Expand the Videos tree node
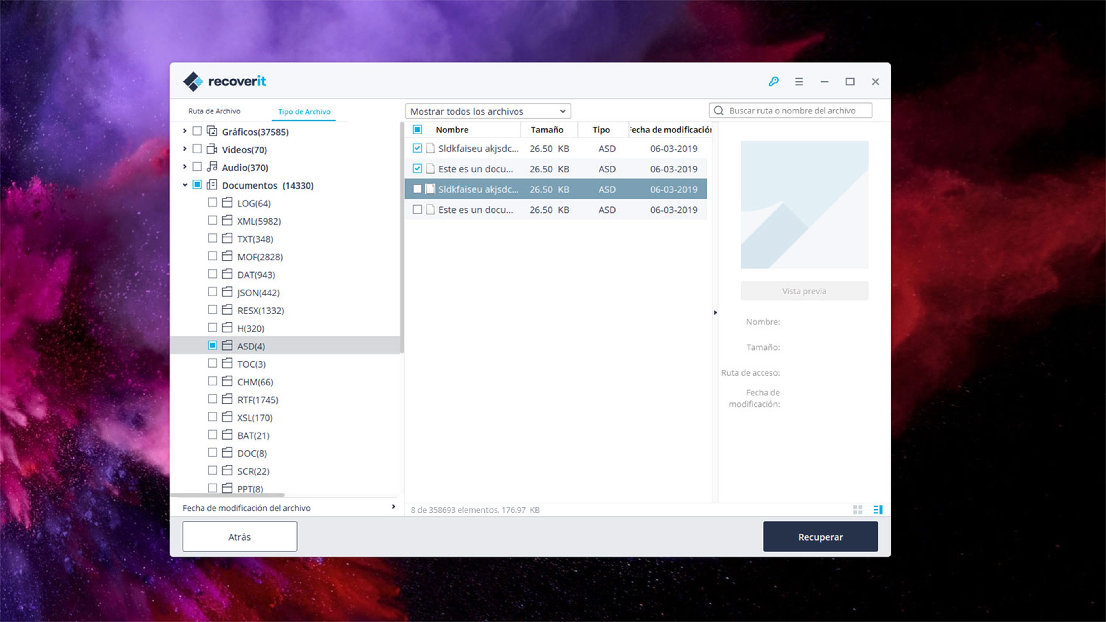This screenshot has height=622, width=1106. (x=185, y=149)
